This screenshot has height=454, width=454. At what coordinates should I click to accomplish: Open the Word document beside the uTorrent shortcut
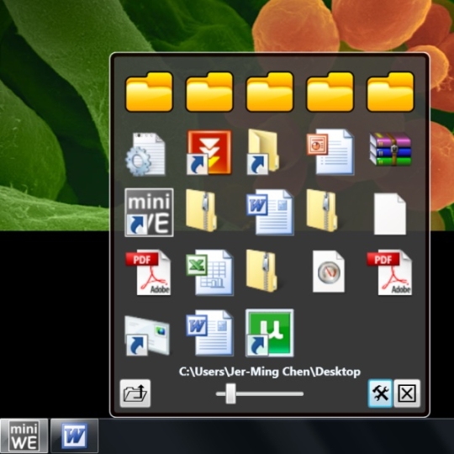[x=209, y=333]
